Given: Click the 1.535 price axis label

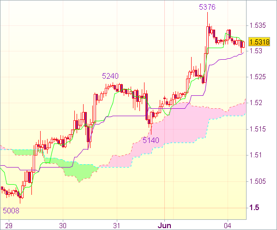Looking at the screenshot, I should coord(258,25).
